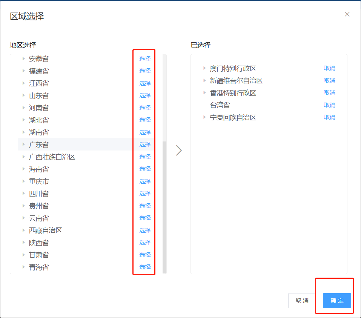Click the right arrow transfer icon
This screenshot has height=318, width=361.
click(x=179, y=151)
